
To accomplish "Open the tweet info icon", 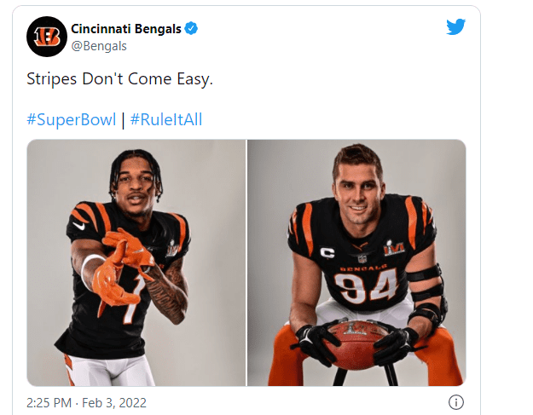I will coord(456,402).
